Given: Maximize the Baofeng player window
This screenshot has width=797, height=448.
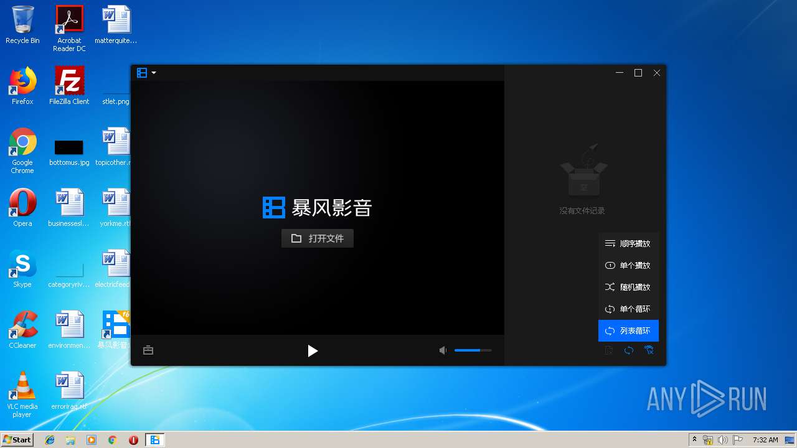Looking at the screenshot, I should tap(638, 73).
